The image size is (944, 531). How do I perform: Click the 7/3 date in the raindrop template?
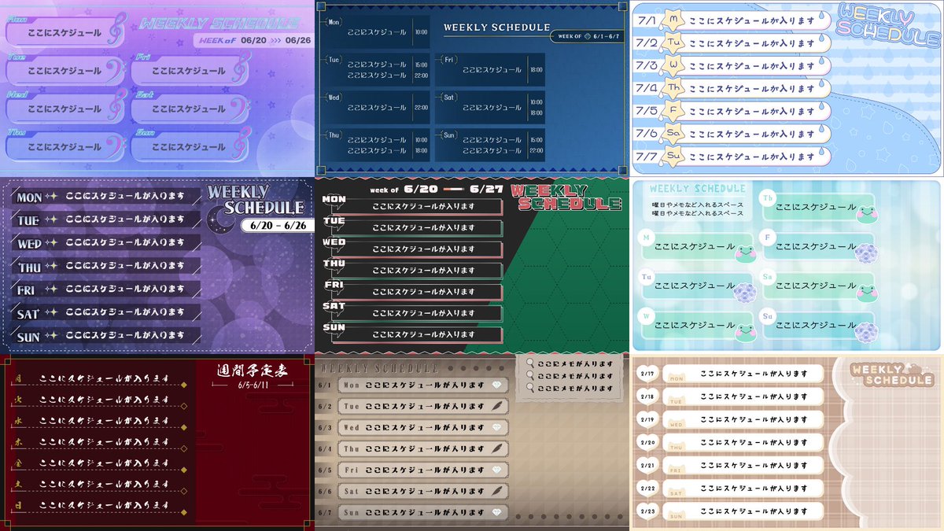647,65
